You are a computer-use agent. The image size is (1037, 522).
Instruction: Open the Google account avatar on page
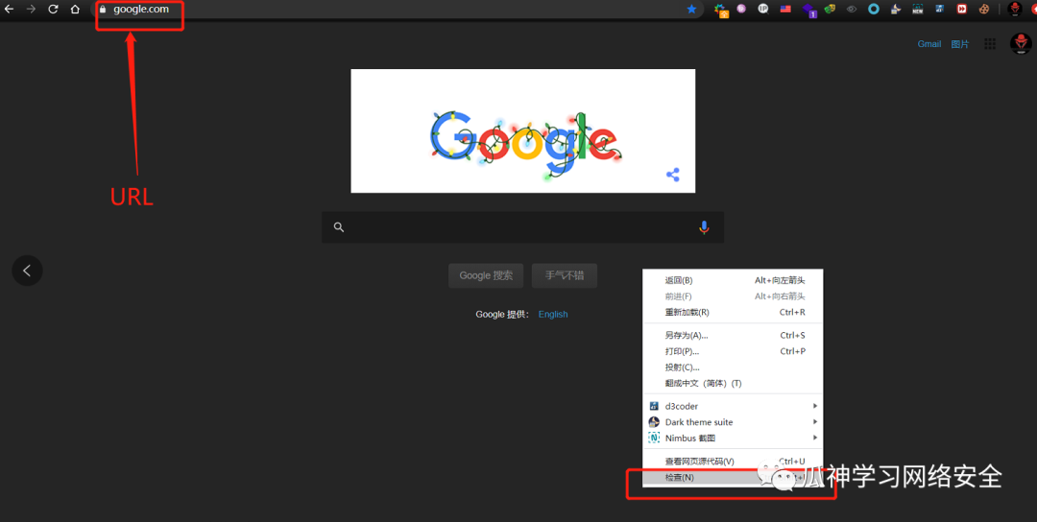point(1021,43)
